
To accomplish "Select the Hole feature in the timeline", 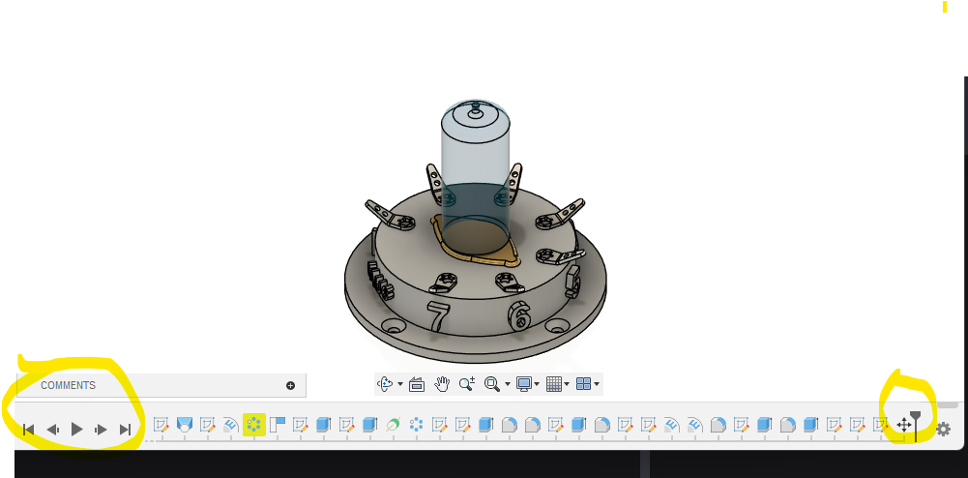I will pos(184,425).
